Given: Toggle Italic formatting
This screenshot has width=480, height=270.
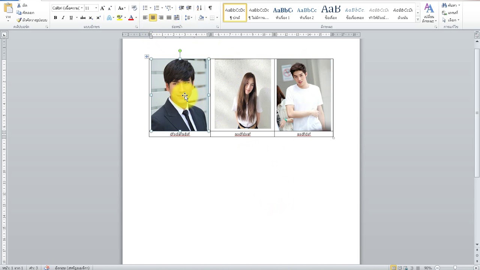Looking at the screenshot, I should [x=63, y=18].
